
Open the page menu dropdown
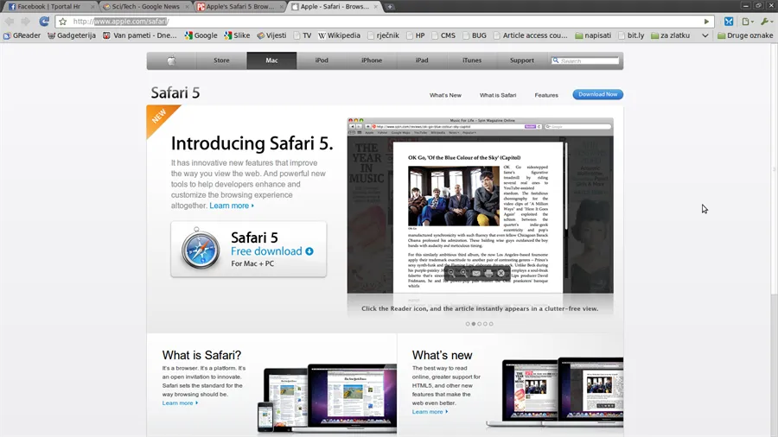(x=748, y=22)
